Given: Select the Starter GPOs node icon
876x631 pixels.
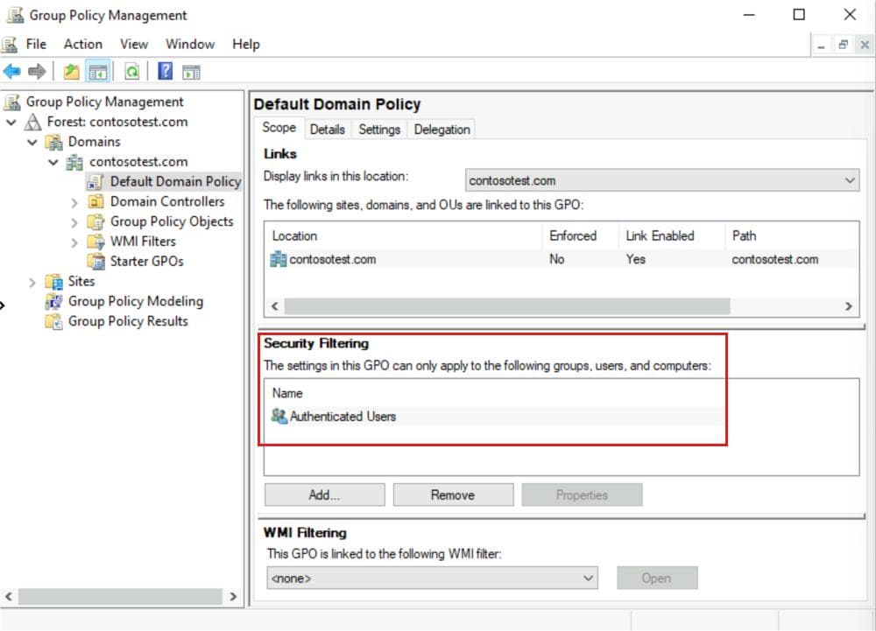Looking at the screenshot, I should (95, 261).
